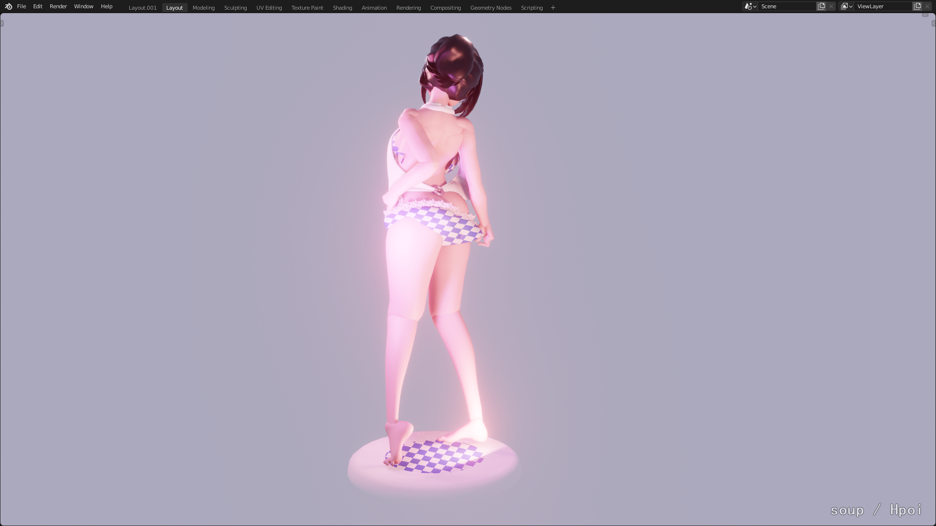Expand the right sidebar arrow

pyautogui.click(x=933, y=23)
